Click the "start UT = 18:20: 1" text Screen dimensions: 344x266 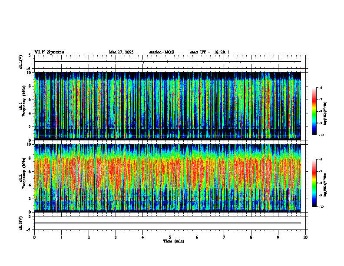(x=210, y=52)
